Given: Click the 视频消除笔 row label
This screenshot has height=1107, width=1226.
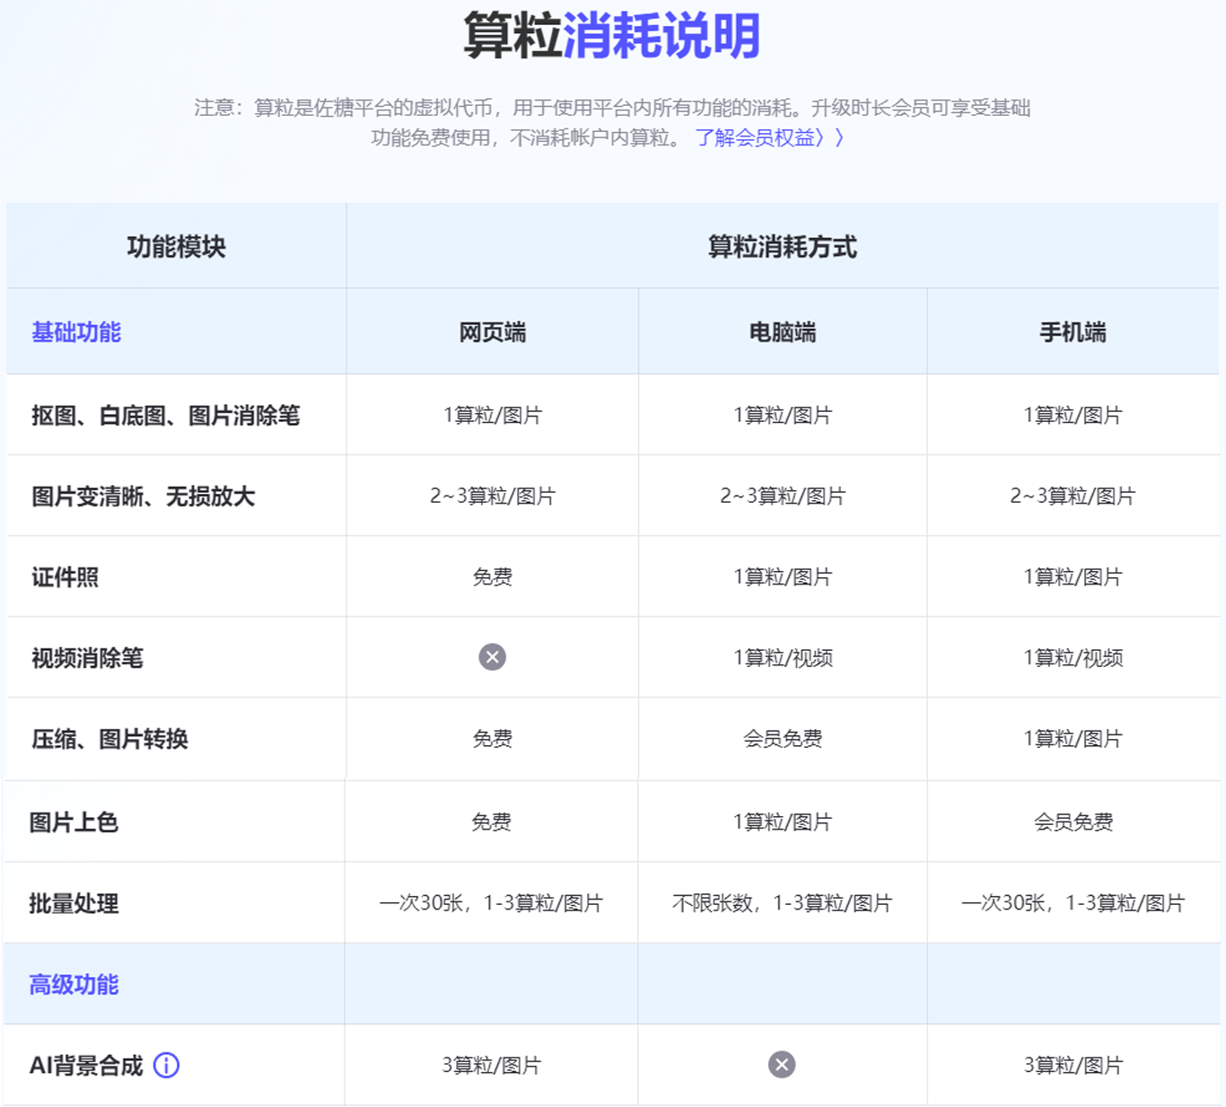Looking at the screenshot, I should [87, 658].
